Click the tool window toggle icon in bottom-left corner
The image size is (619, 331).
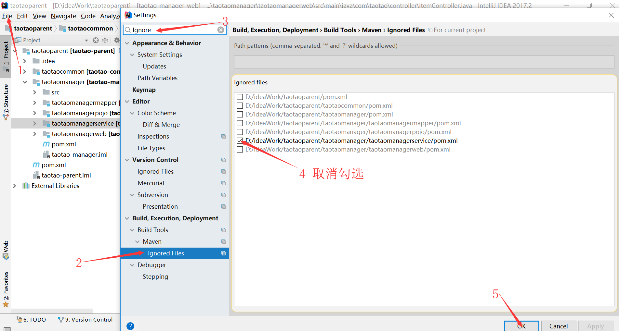point(7,328)
